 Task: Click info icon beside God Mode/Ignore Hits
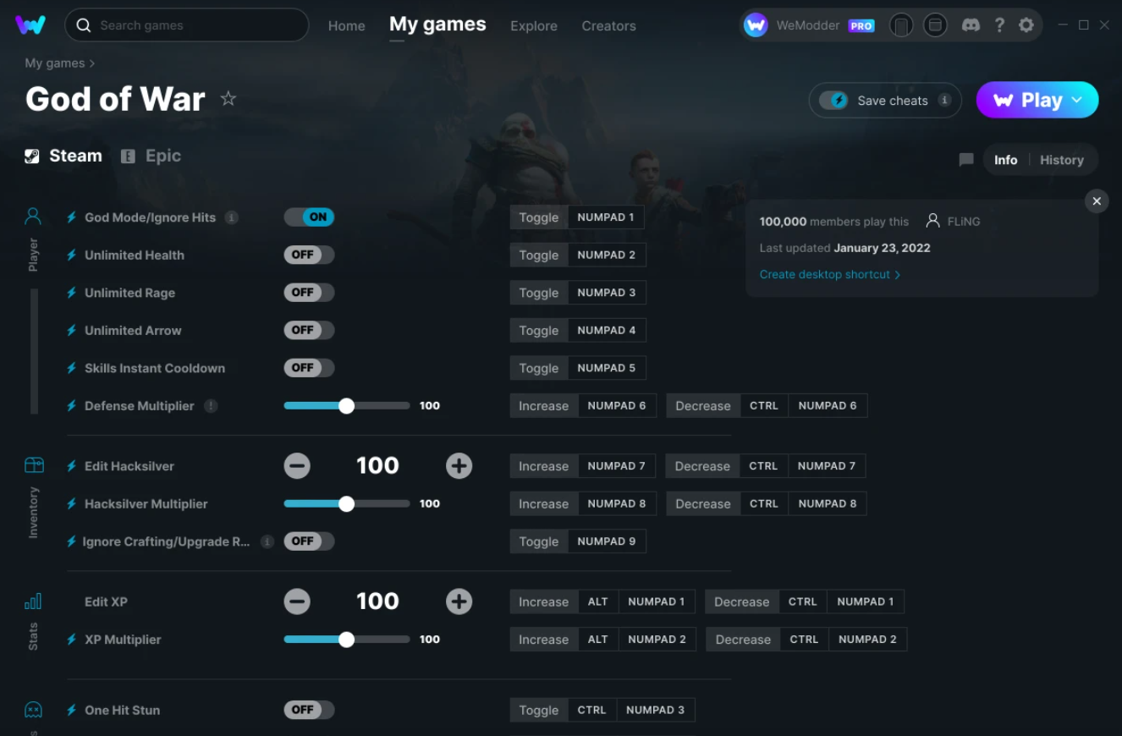231,217
